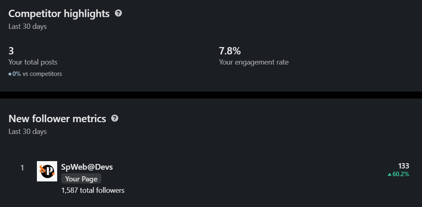Open the SpWeb@Devs page name link
Screen dimensions: 422x207
[x=87, y=167]
